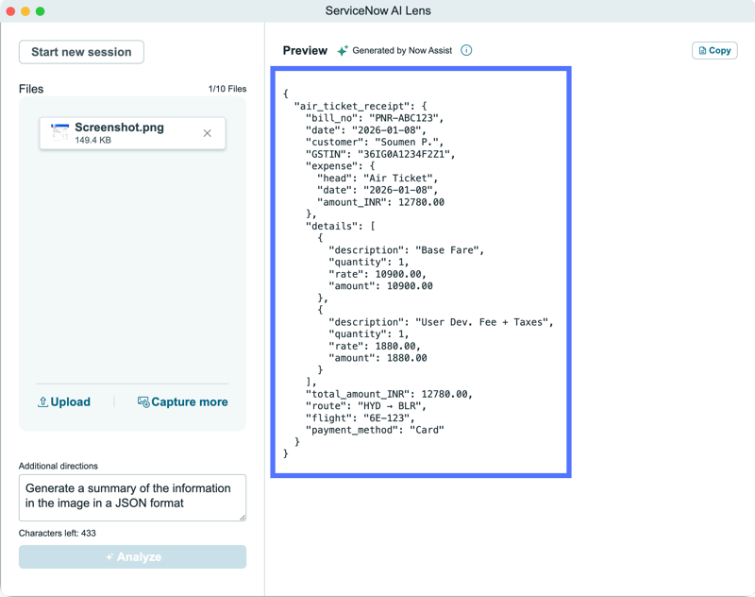Click the "description": "Base Fare" line
755x597 pixels.
tap(407, 250)
